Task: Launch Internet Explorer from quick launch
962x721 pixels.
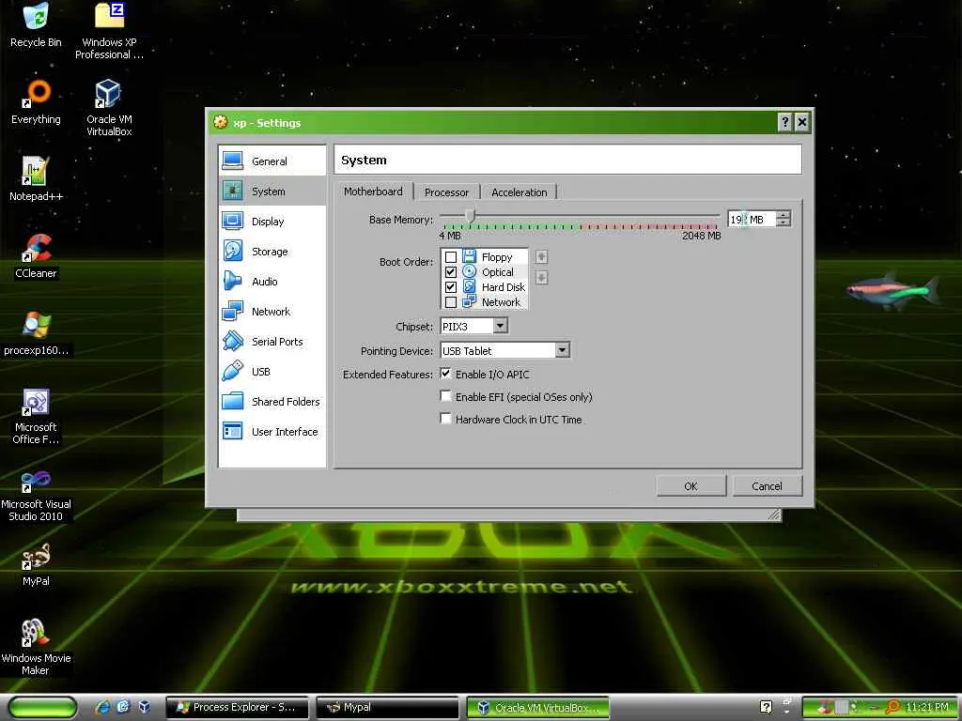Action: click(x=102, y=707)
